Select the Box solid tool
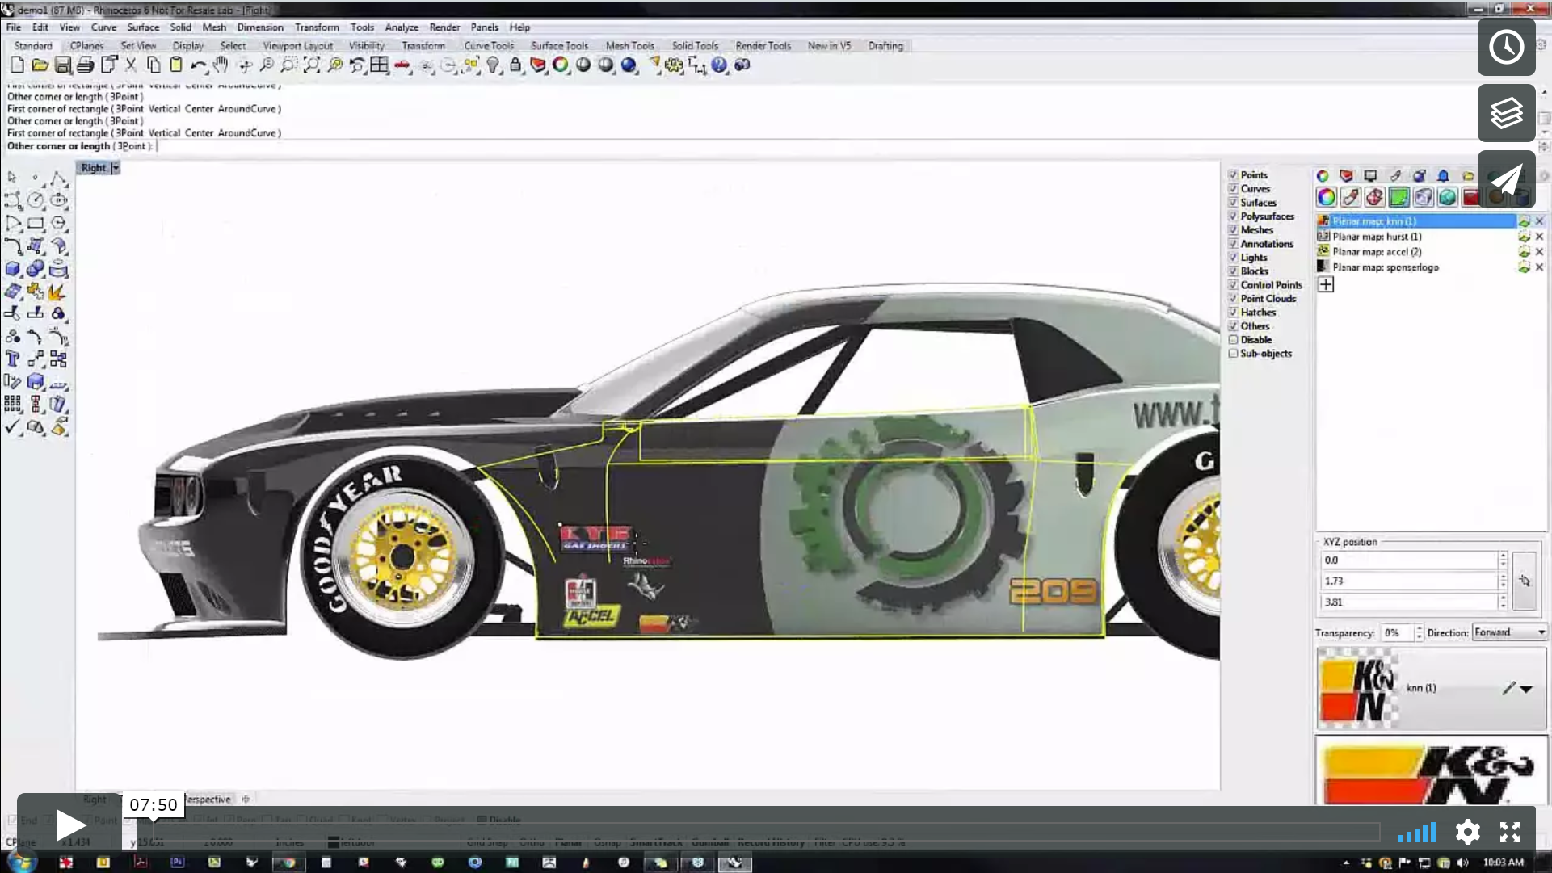This screenshot has height=873, width=1552. coord(13,269)
